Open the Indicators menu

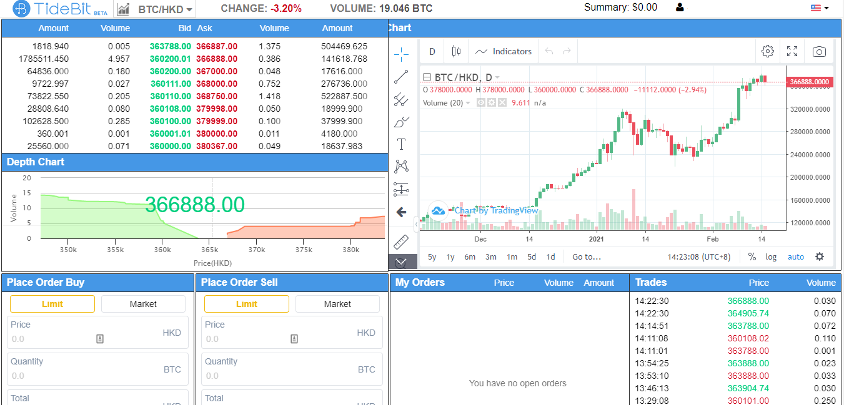tap(504, 51)
